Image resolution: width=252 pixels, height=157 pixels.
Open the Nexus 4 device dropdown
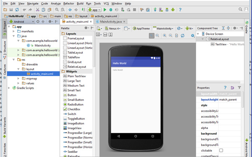tap(113, 28)
